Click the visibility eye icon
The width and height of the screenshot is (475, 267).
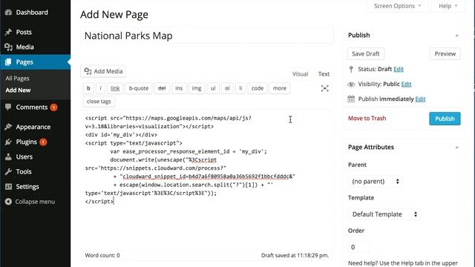(x=351, y=85)
